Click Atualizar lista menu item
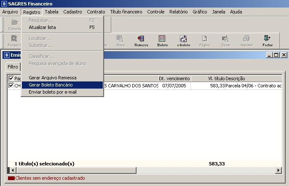The image size is (289, 186). (x=42, y=27)
